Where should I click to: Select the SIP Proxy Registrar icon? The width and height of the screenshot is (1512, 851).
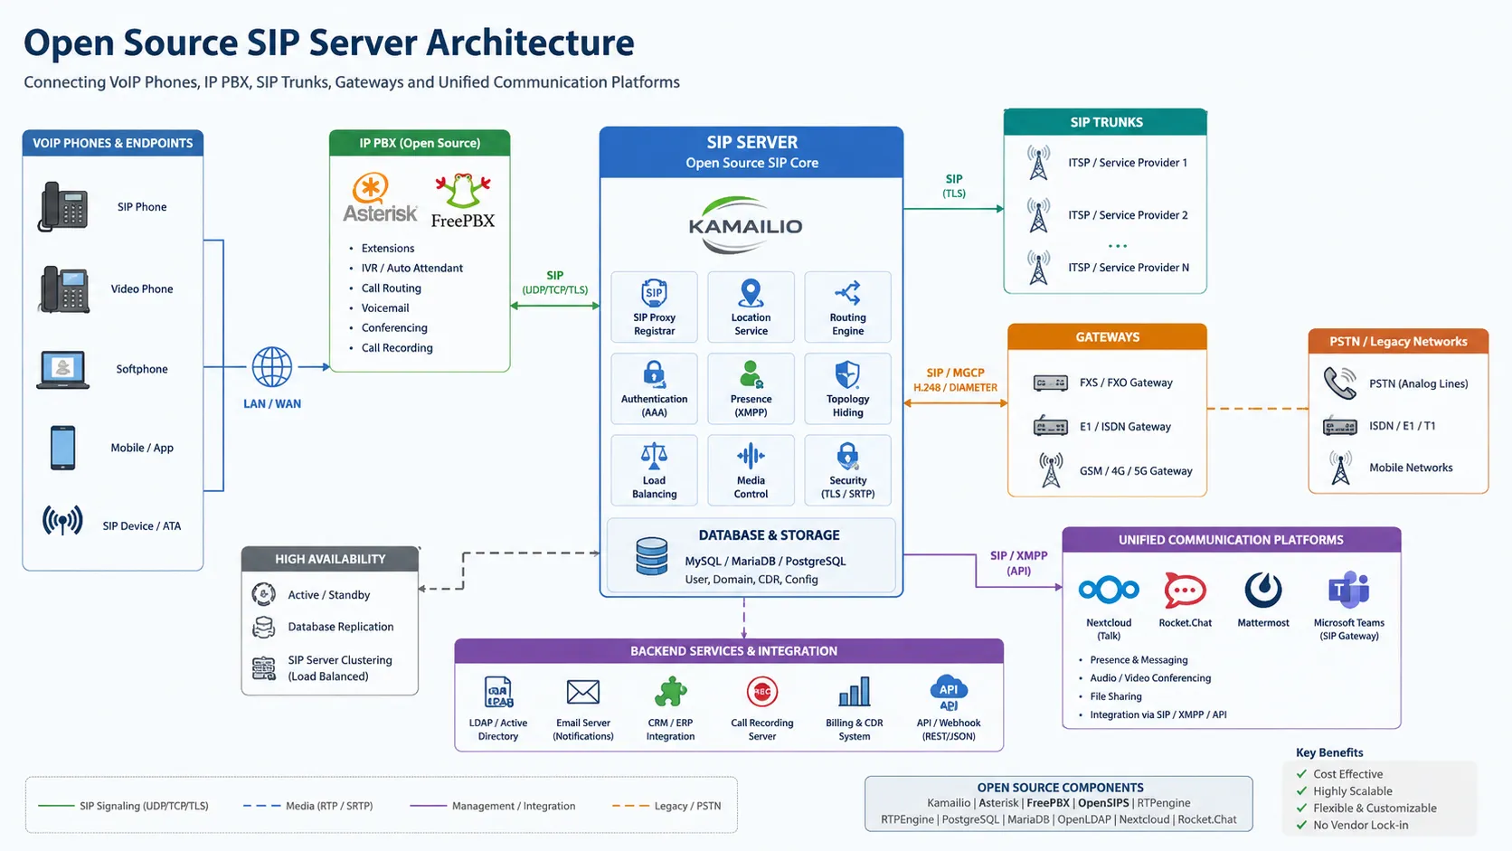click(654, 293)
